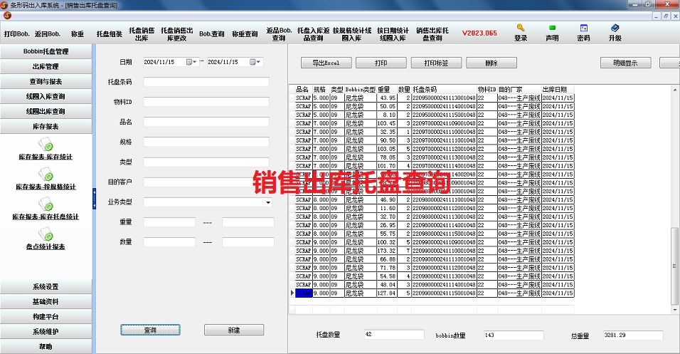This screenshot has height=354, width=680.
Task: Select the 出库管理 sidebar section
Action: (x=46, y=66)
